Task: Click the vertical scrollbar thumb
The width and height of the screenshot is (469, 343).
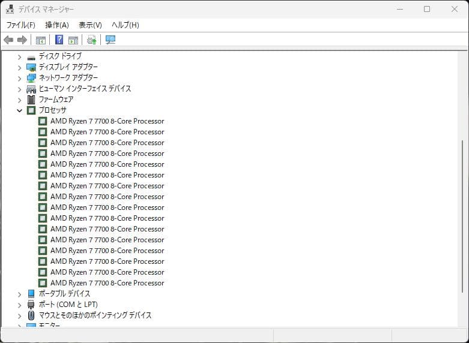Action: pos(463,215)
